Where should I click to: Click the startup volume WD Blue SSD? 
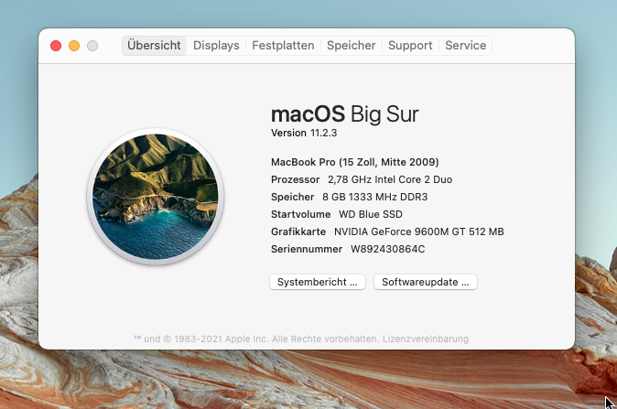click(x=371, y=214)
